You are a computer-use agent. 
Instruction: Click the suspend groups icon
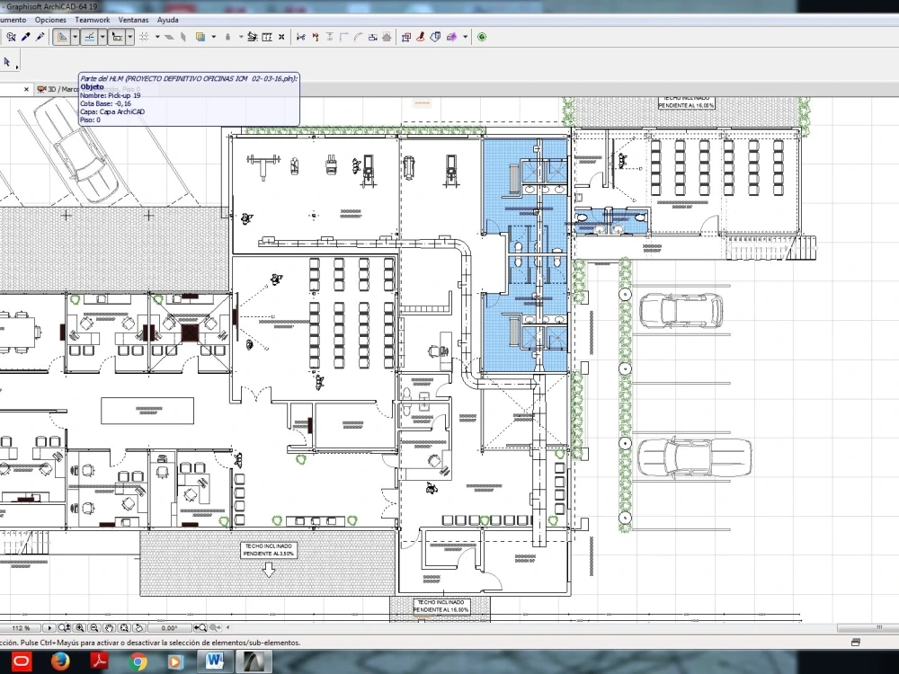(253, 37)
